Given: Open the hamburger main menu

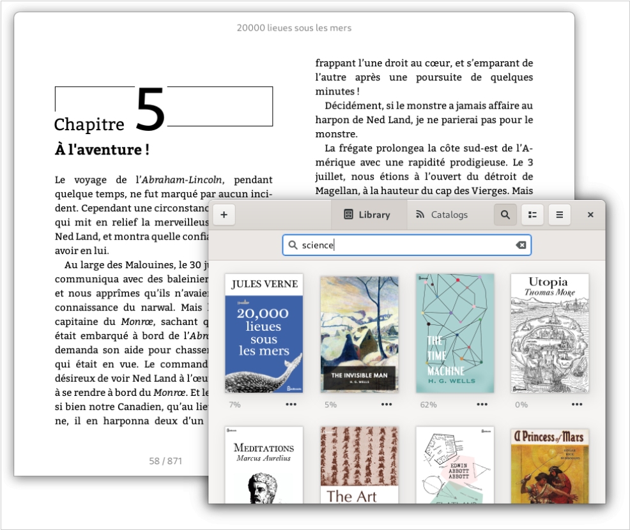Looking at the screenshot, I should point(559,215).
